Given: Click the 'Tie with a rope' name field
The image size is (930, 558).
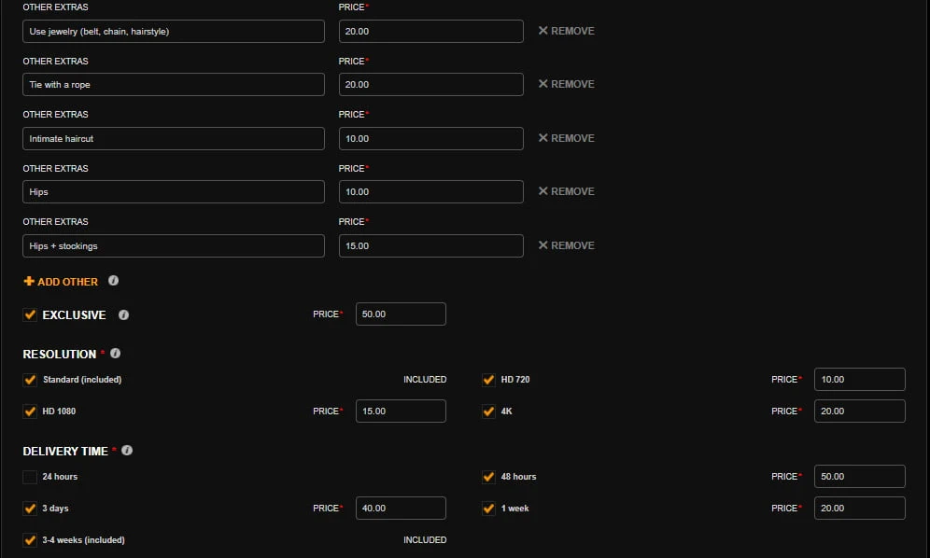Looking at the screenshot, I should (x=173, y=85).
